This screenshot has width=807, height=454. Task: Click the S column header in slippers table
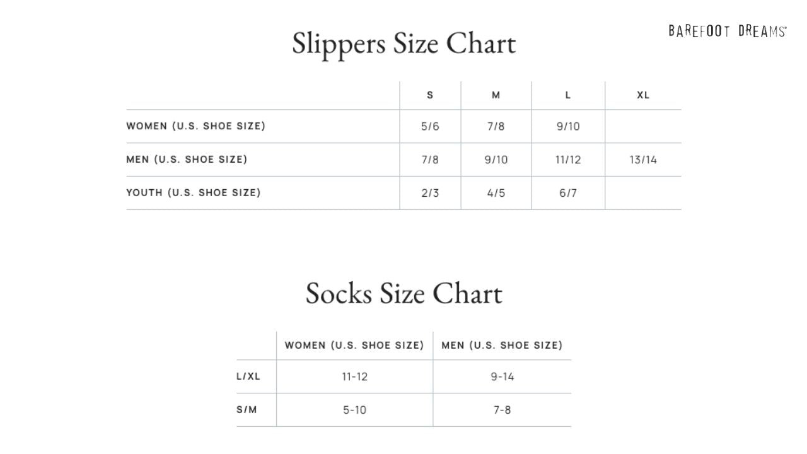coord(430,95)
